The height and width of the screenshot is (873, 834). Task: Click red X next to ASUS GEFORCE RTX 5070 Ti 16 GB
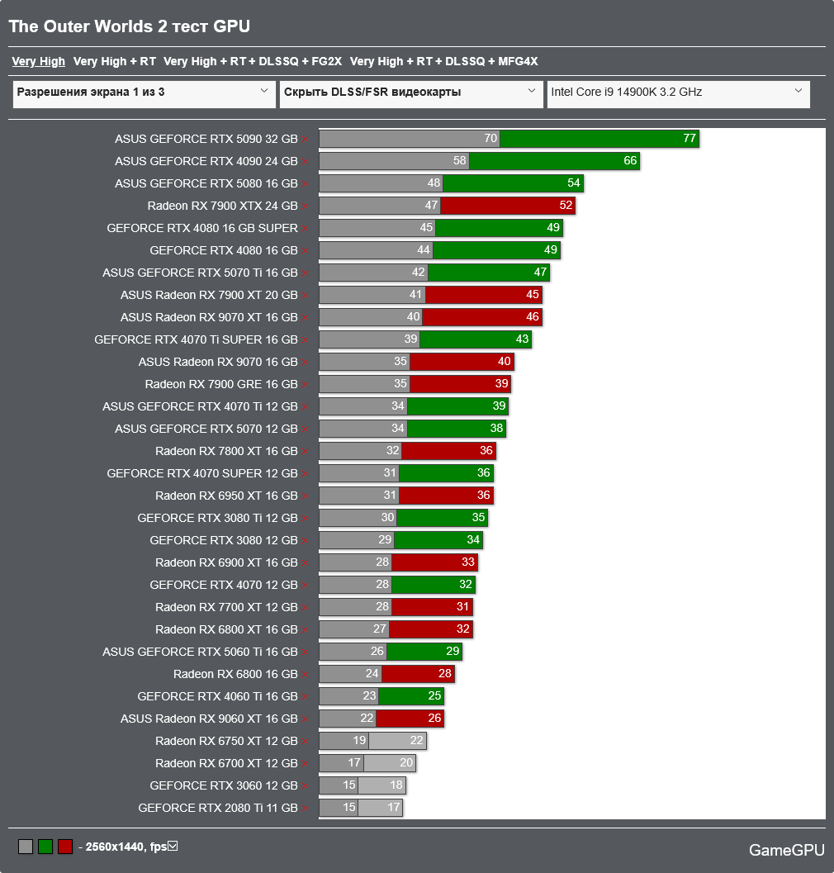(305, 273)
